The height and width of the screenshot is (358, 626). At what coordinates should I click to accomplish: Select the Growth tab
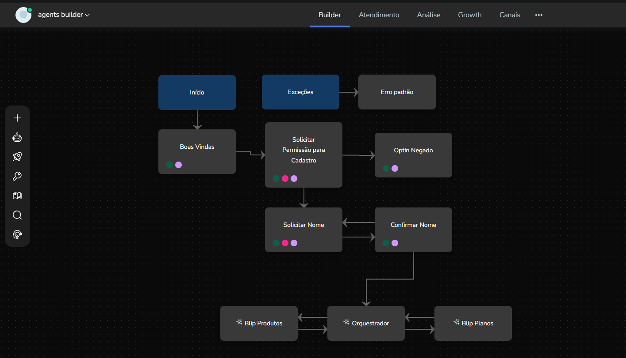click(x=469, y=15)
